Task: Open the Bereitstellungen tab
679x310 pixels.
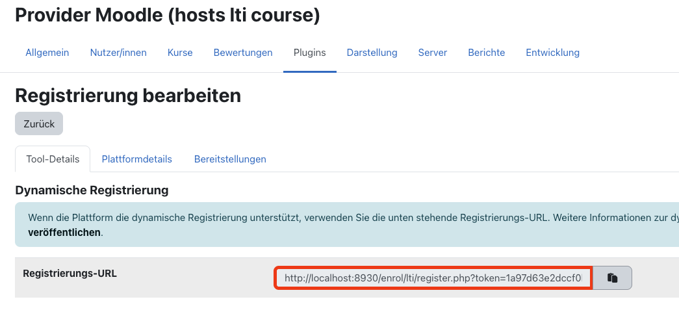Action: (230, 159)
